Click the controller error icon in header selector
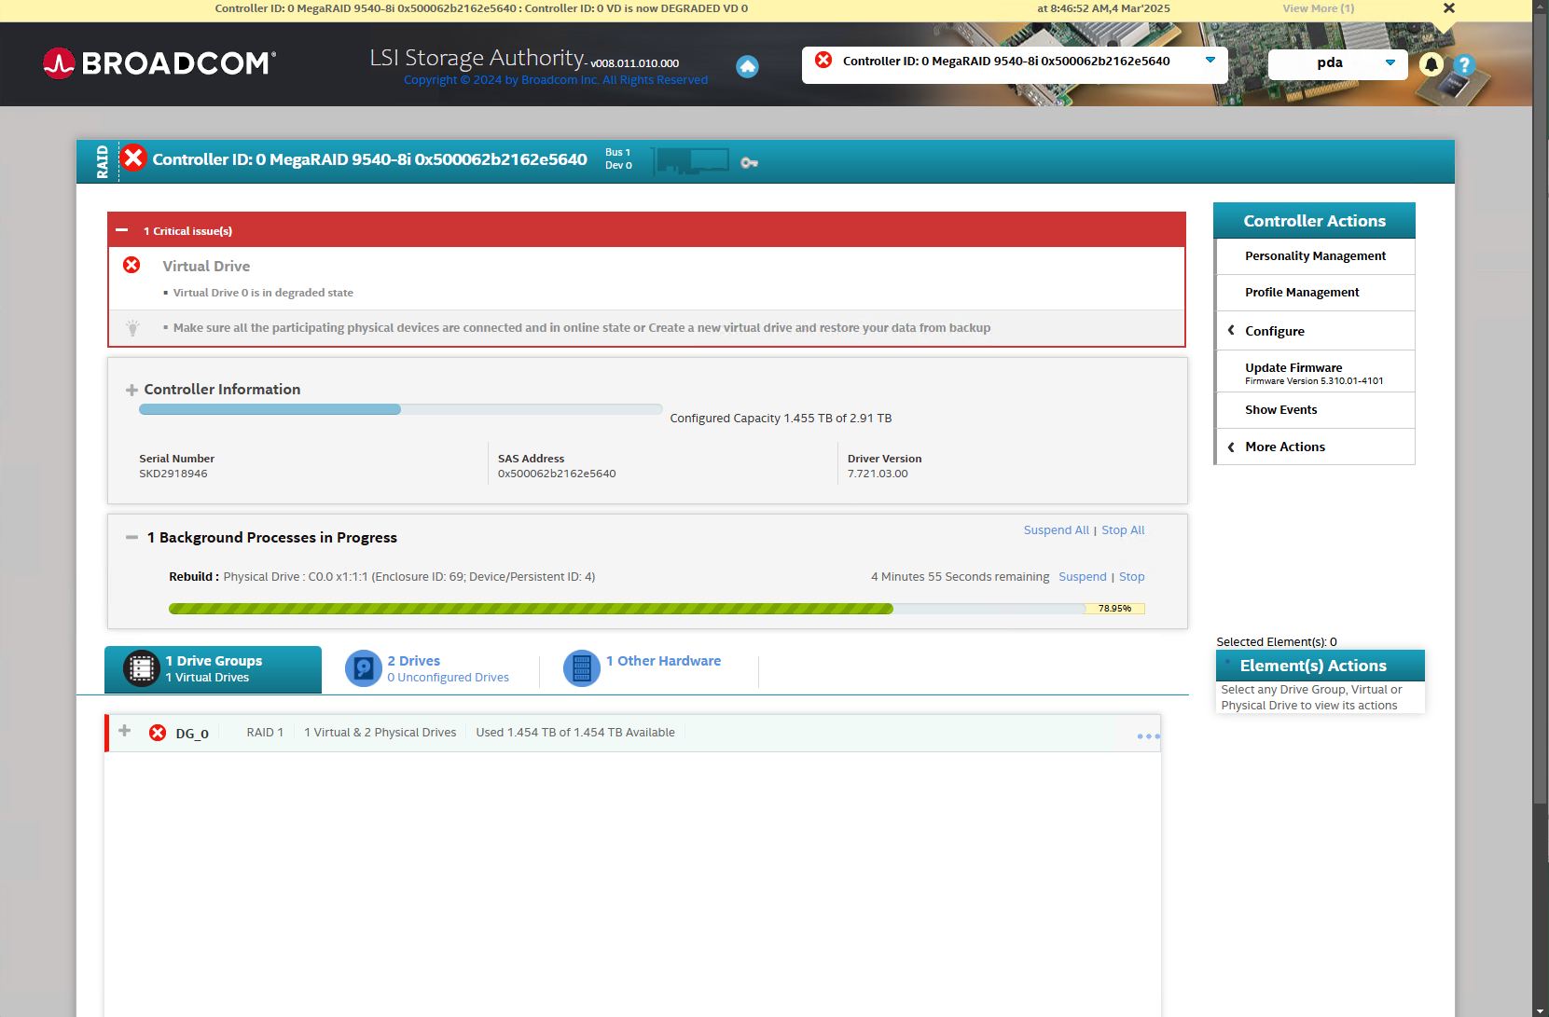Viewport: 1549px width, 1017px height. [x=823, y=61]
